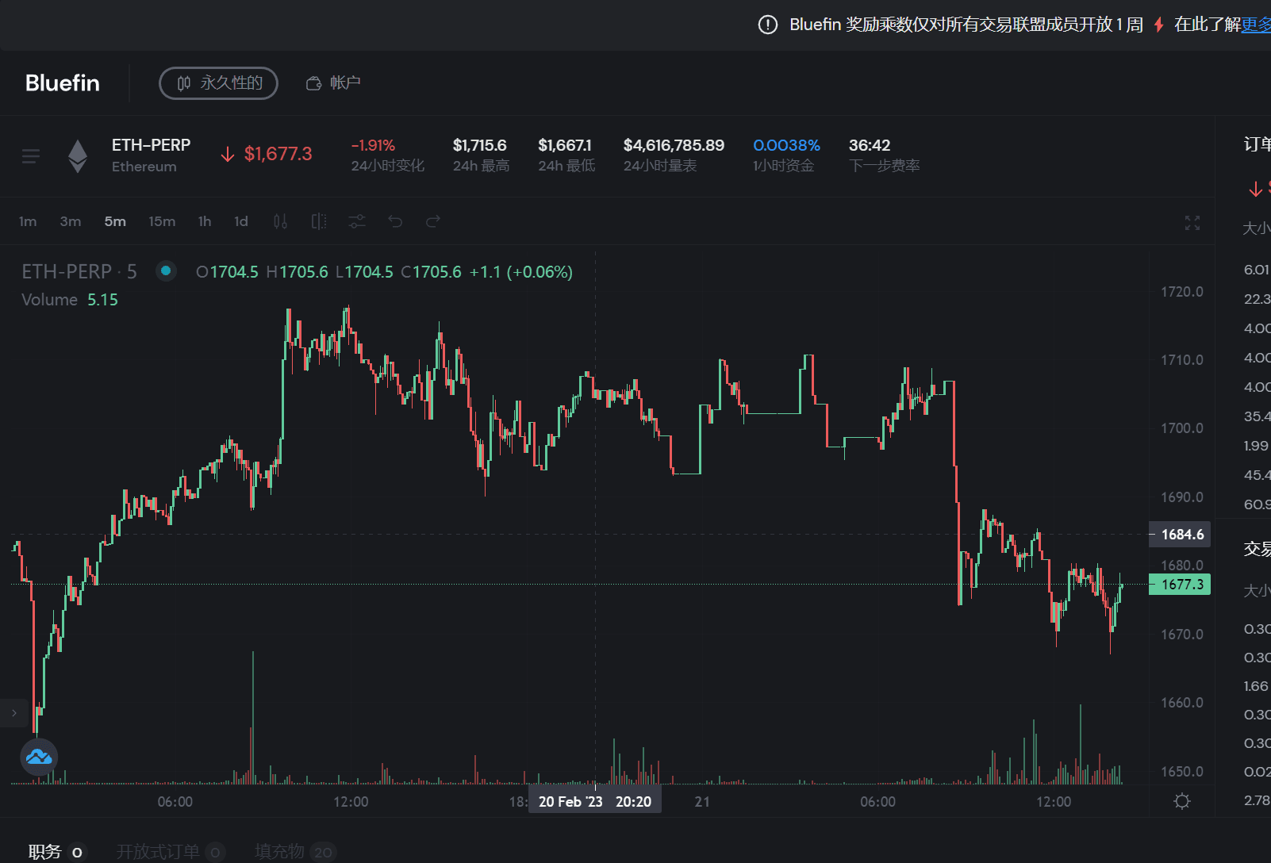The width and height of the screenshot is (1271, 863).
Task: Switch chart to 1m interval
Action: pyautogui.click(x=28, y=221)
